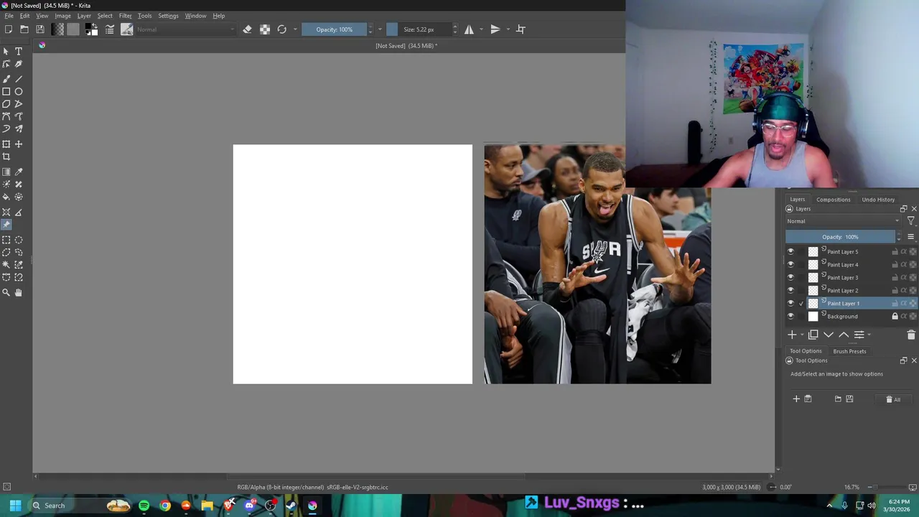Open the Layers docker options menu
919x517 pixels.
(x=910, y=237)
